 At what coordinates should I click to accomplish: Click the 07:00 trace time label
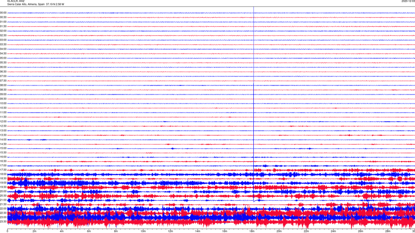point(3,76)
